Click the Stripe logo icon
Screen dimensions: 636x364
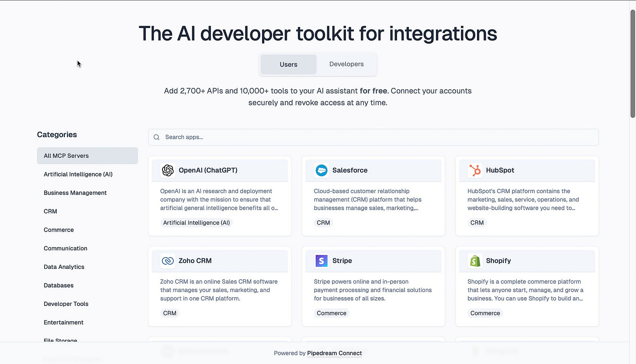coord(321,261)
